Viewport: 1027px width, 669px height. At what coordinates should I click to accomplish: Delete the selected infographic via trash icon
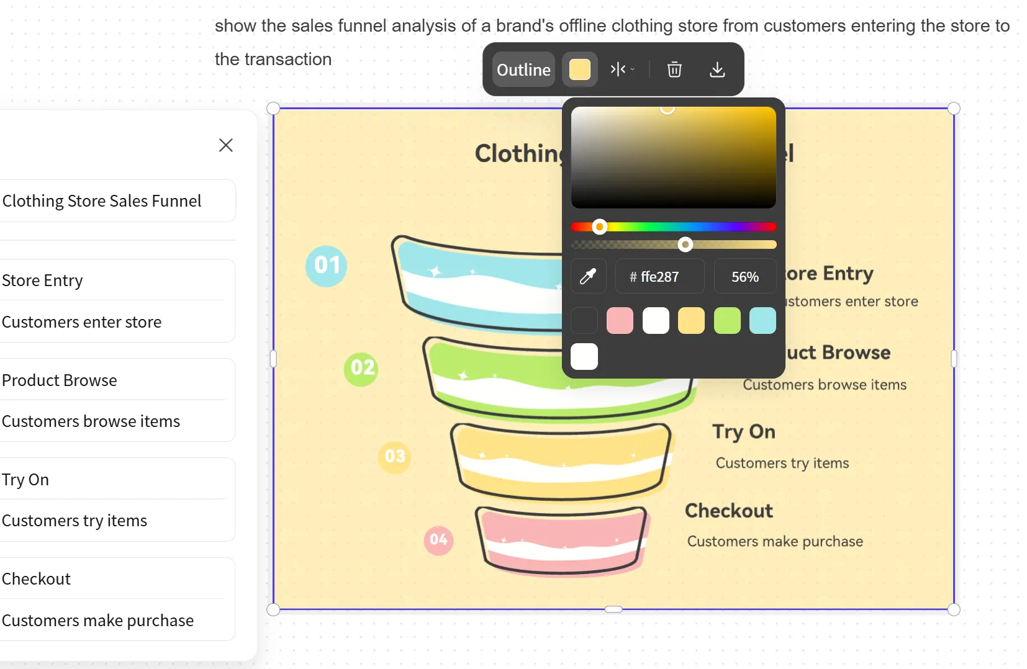[674, 70]
